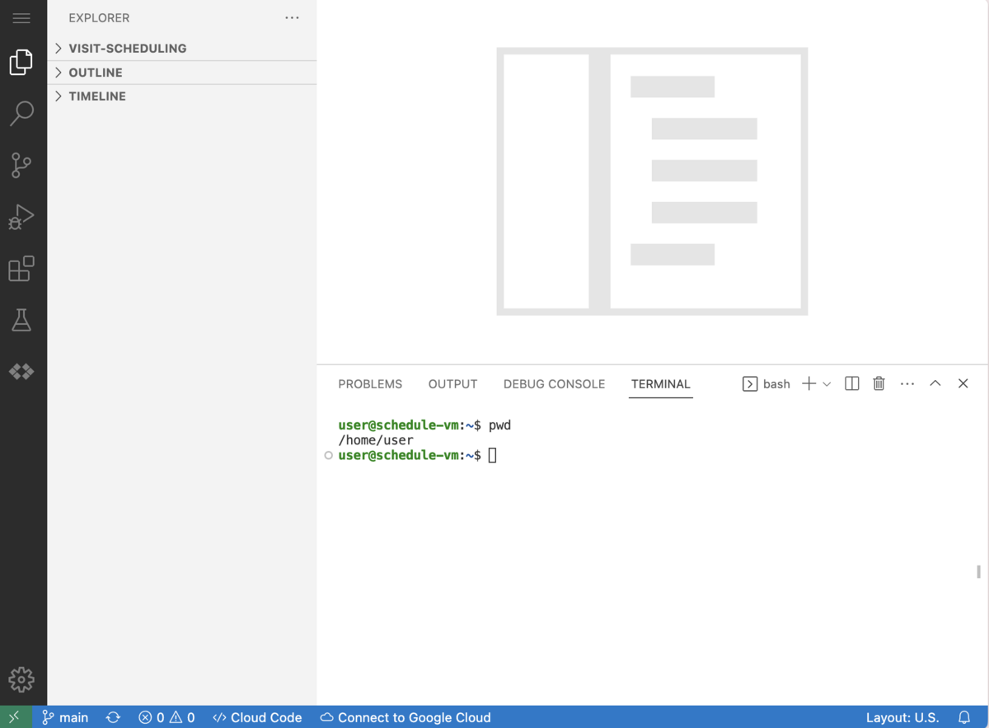Open the Search sidebar icon
Screen dimensions: 989x728
[x=22, y=113]
